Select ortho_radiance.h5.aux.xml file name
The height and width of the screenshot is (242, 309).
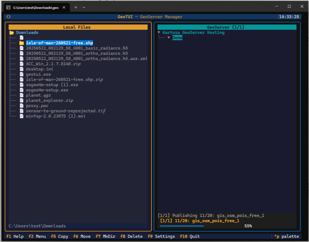pyautogui.click(x=87, y=59)
